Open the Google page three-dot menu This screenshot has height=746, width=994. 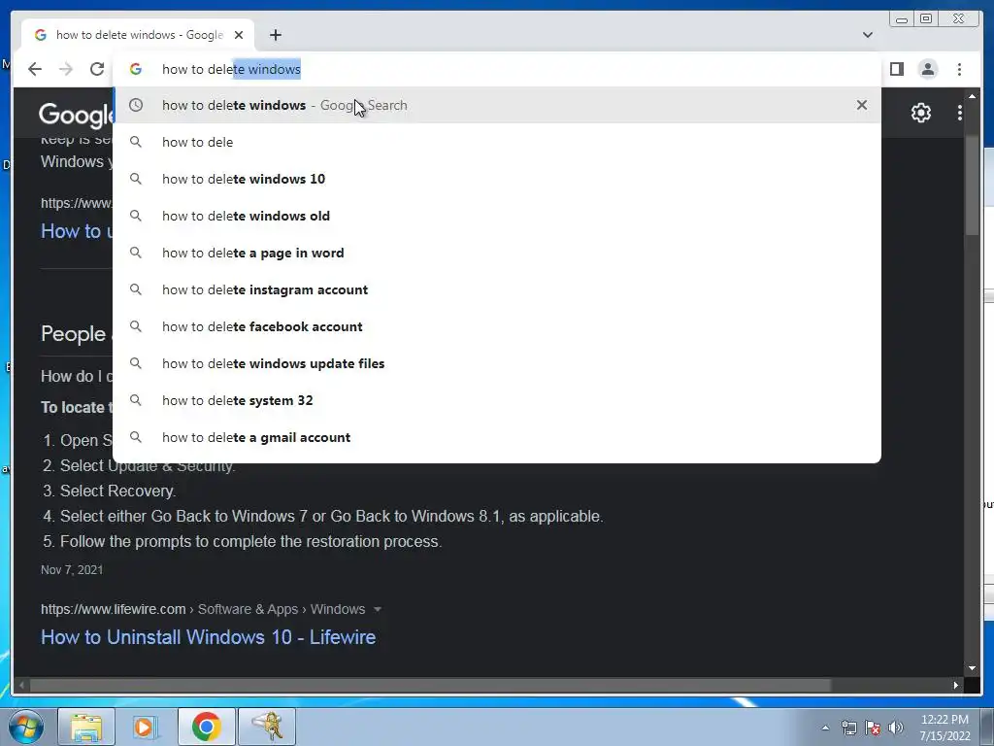pos(960,113)
